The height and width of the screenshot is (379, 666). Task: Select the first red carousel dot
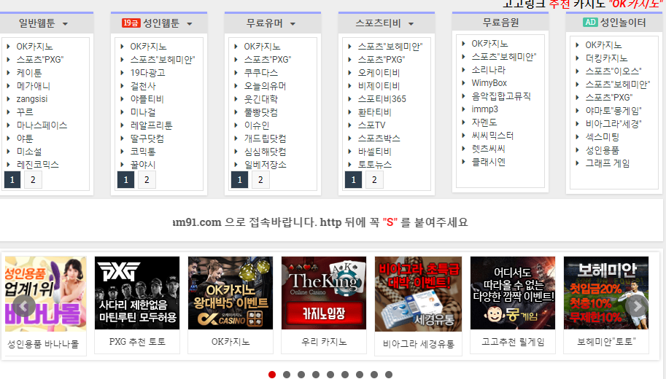[x=272, y=375]
